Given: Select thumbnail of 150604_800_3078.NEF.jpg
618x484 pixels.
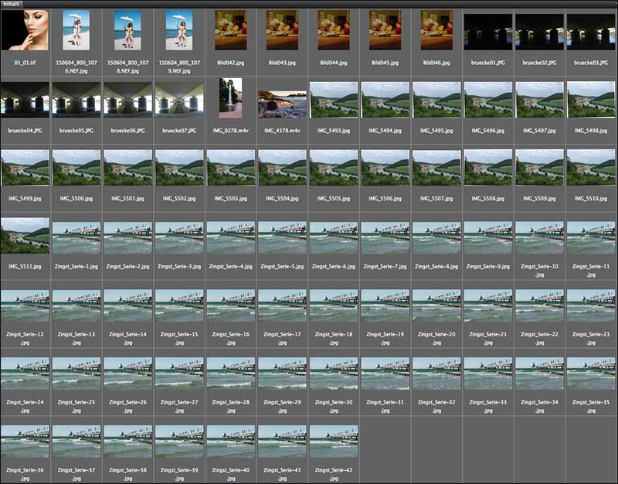Looking at the screenshot, I should (127, 30).
